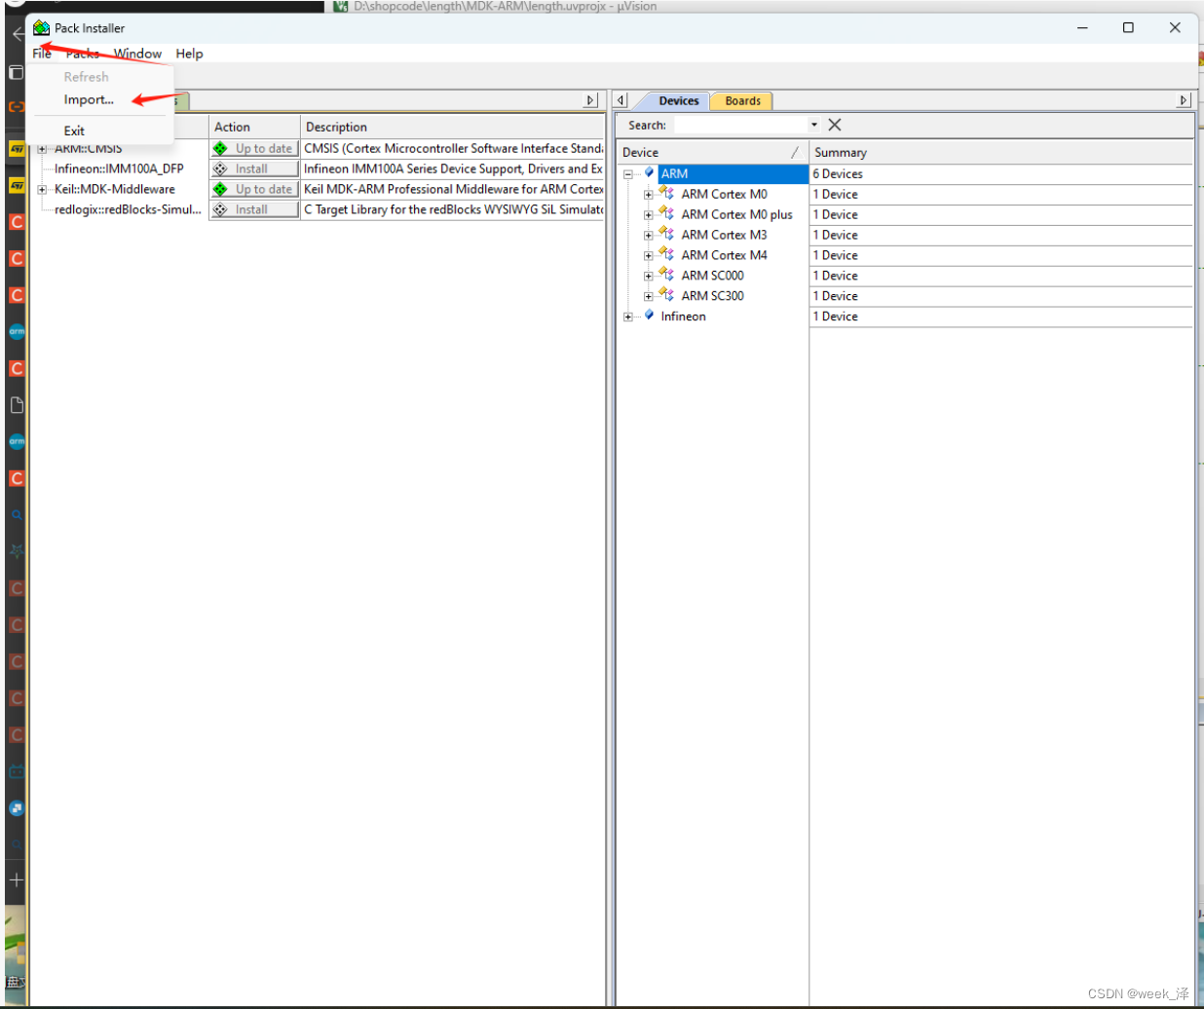
Task: Click inside the Search input field
Action: click(741, 125)
